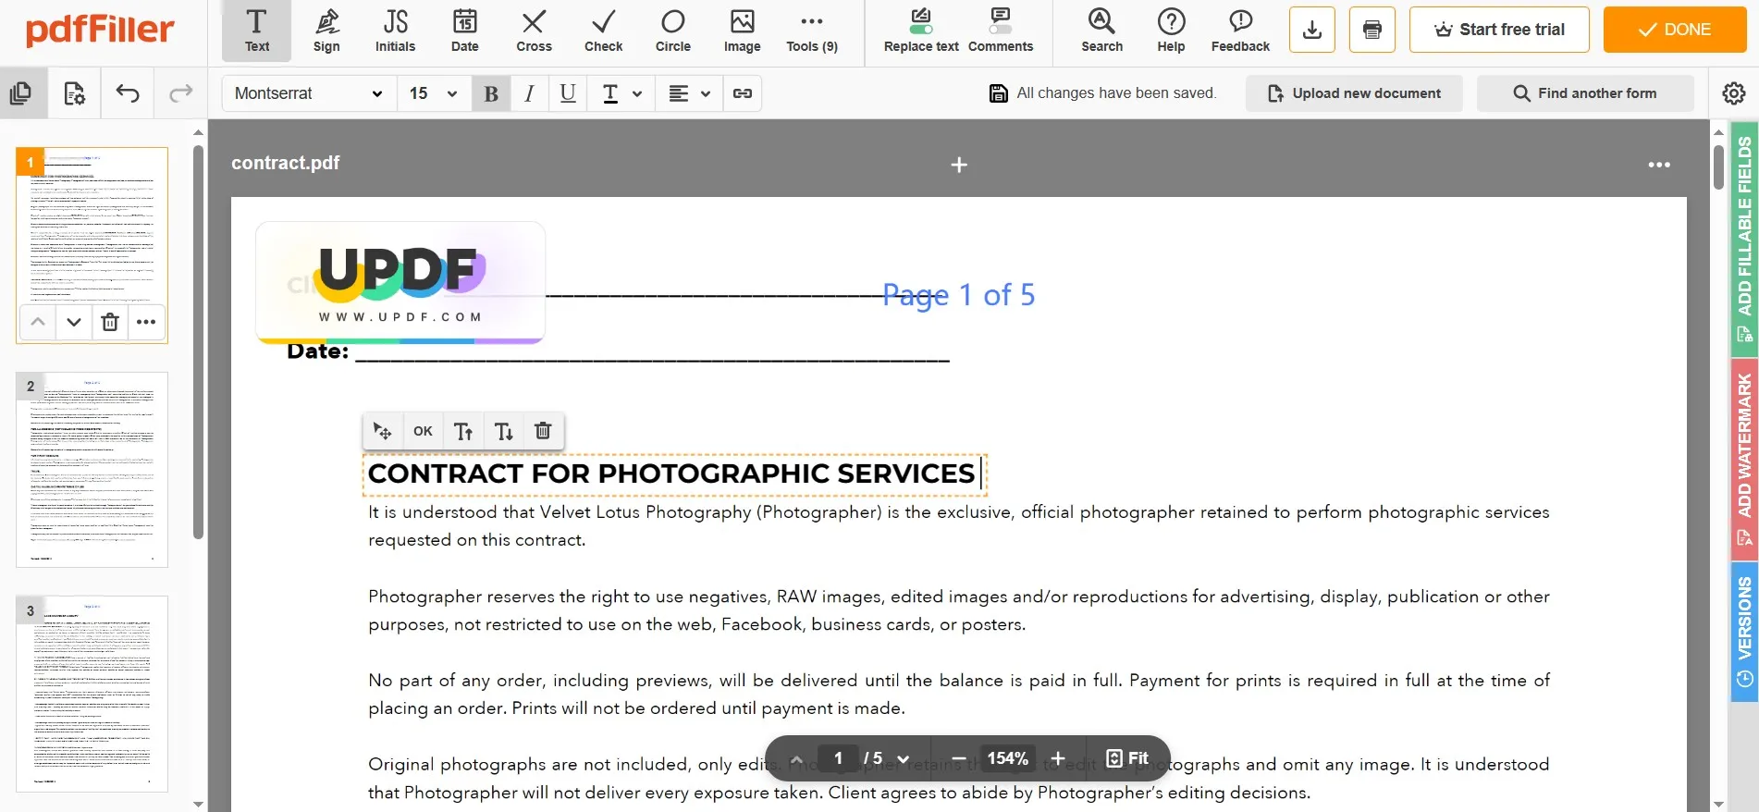1759x812 pixels.
Task: Select the Circle tool
Action: (x=672, y=31)
